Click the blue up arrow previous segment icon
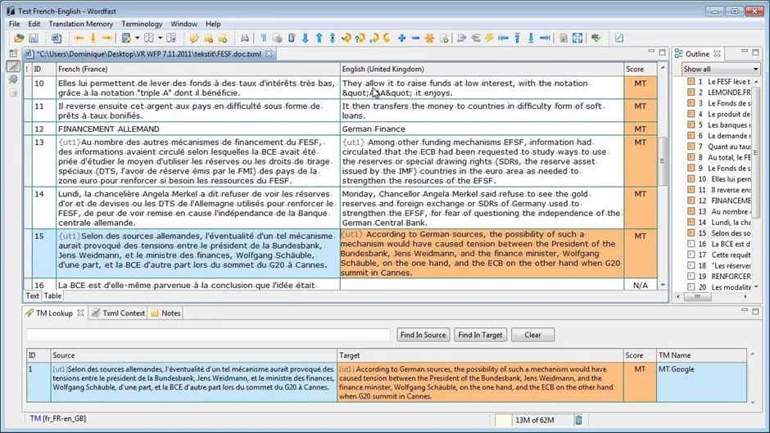The width and height of the screenshot is (770, 433). point(319,38)
